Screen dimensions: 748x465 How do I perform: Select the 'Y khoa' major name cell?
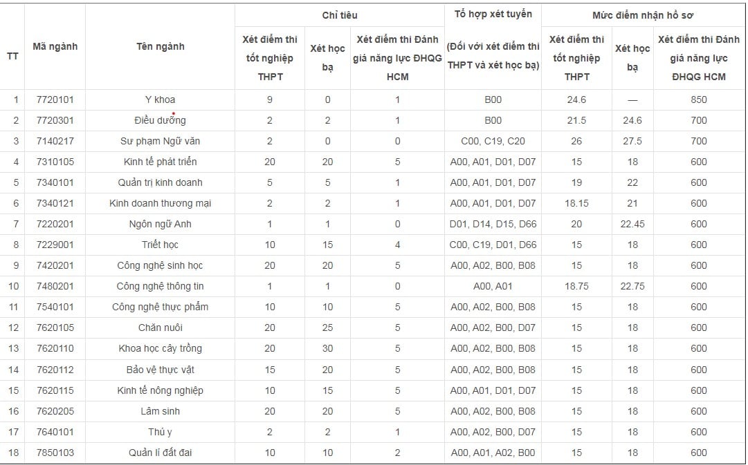[161, 99]
